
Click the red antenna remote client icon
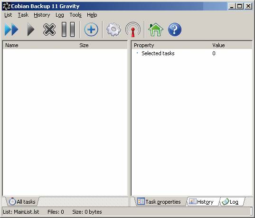[133, 30]
